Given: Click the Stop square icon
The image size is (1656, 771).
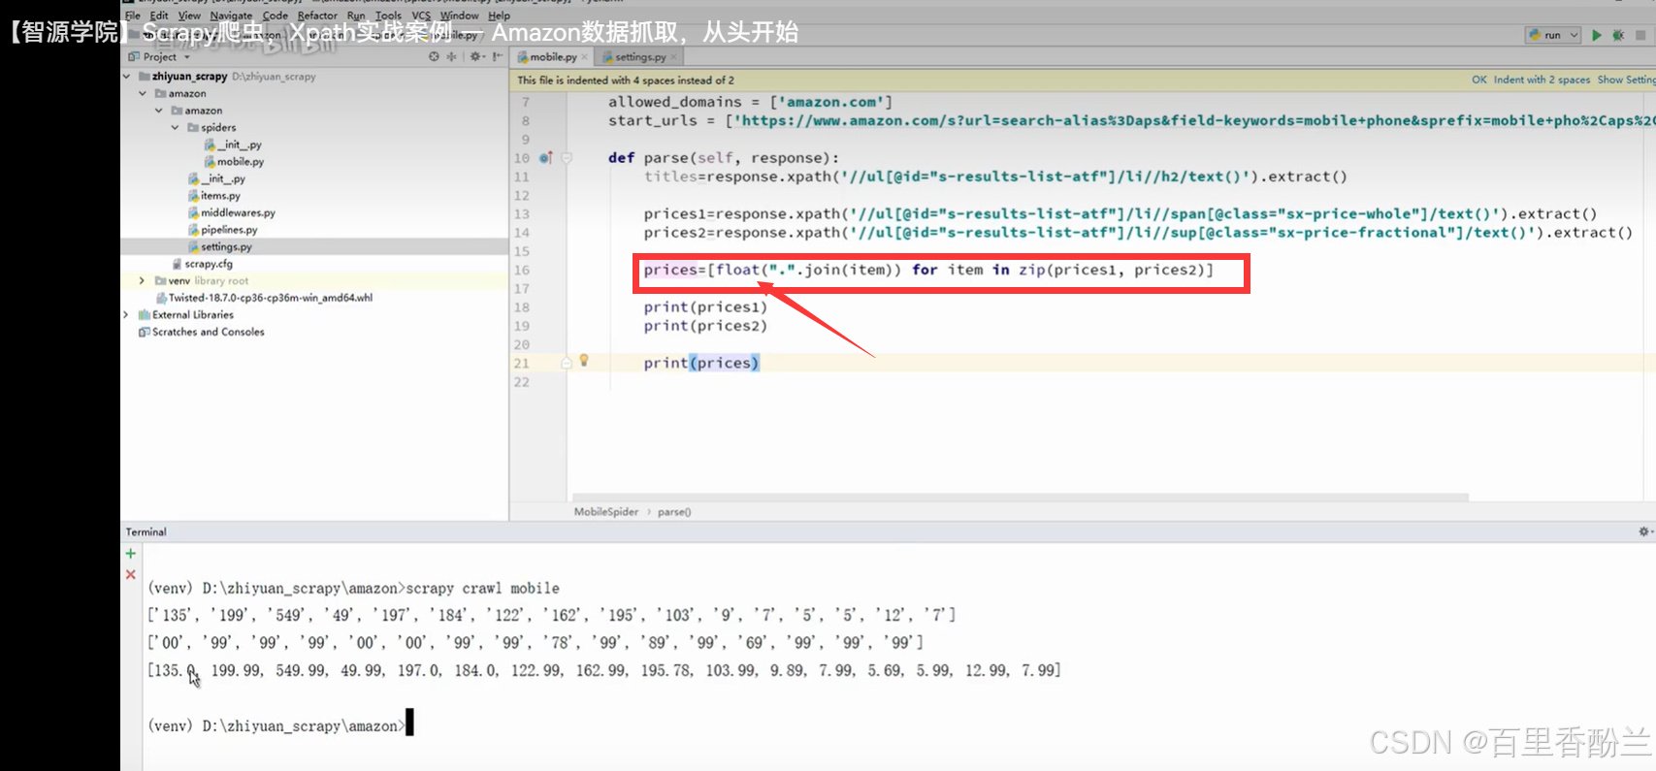Looking at the screenshot, I should 1640,35.
